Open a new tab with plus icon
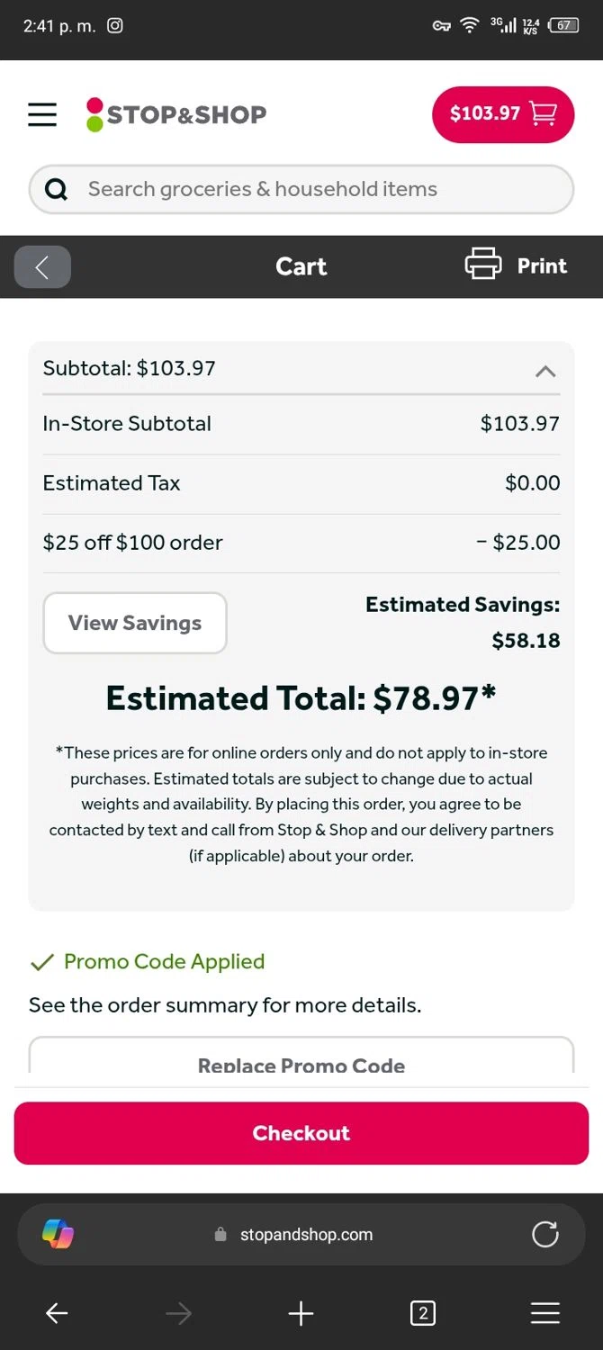The width and height of the screenshot is (603, 1350). pyautogui.click(x=301, y=1314)
